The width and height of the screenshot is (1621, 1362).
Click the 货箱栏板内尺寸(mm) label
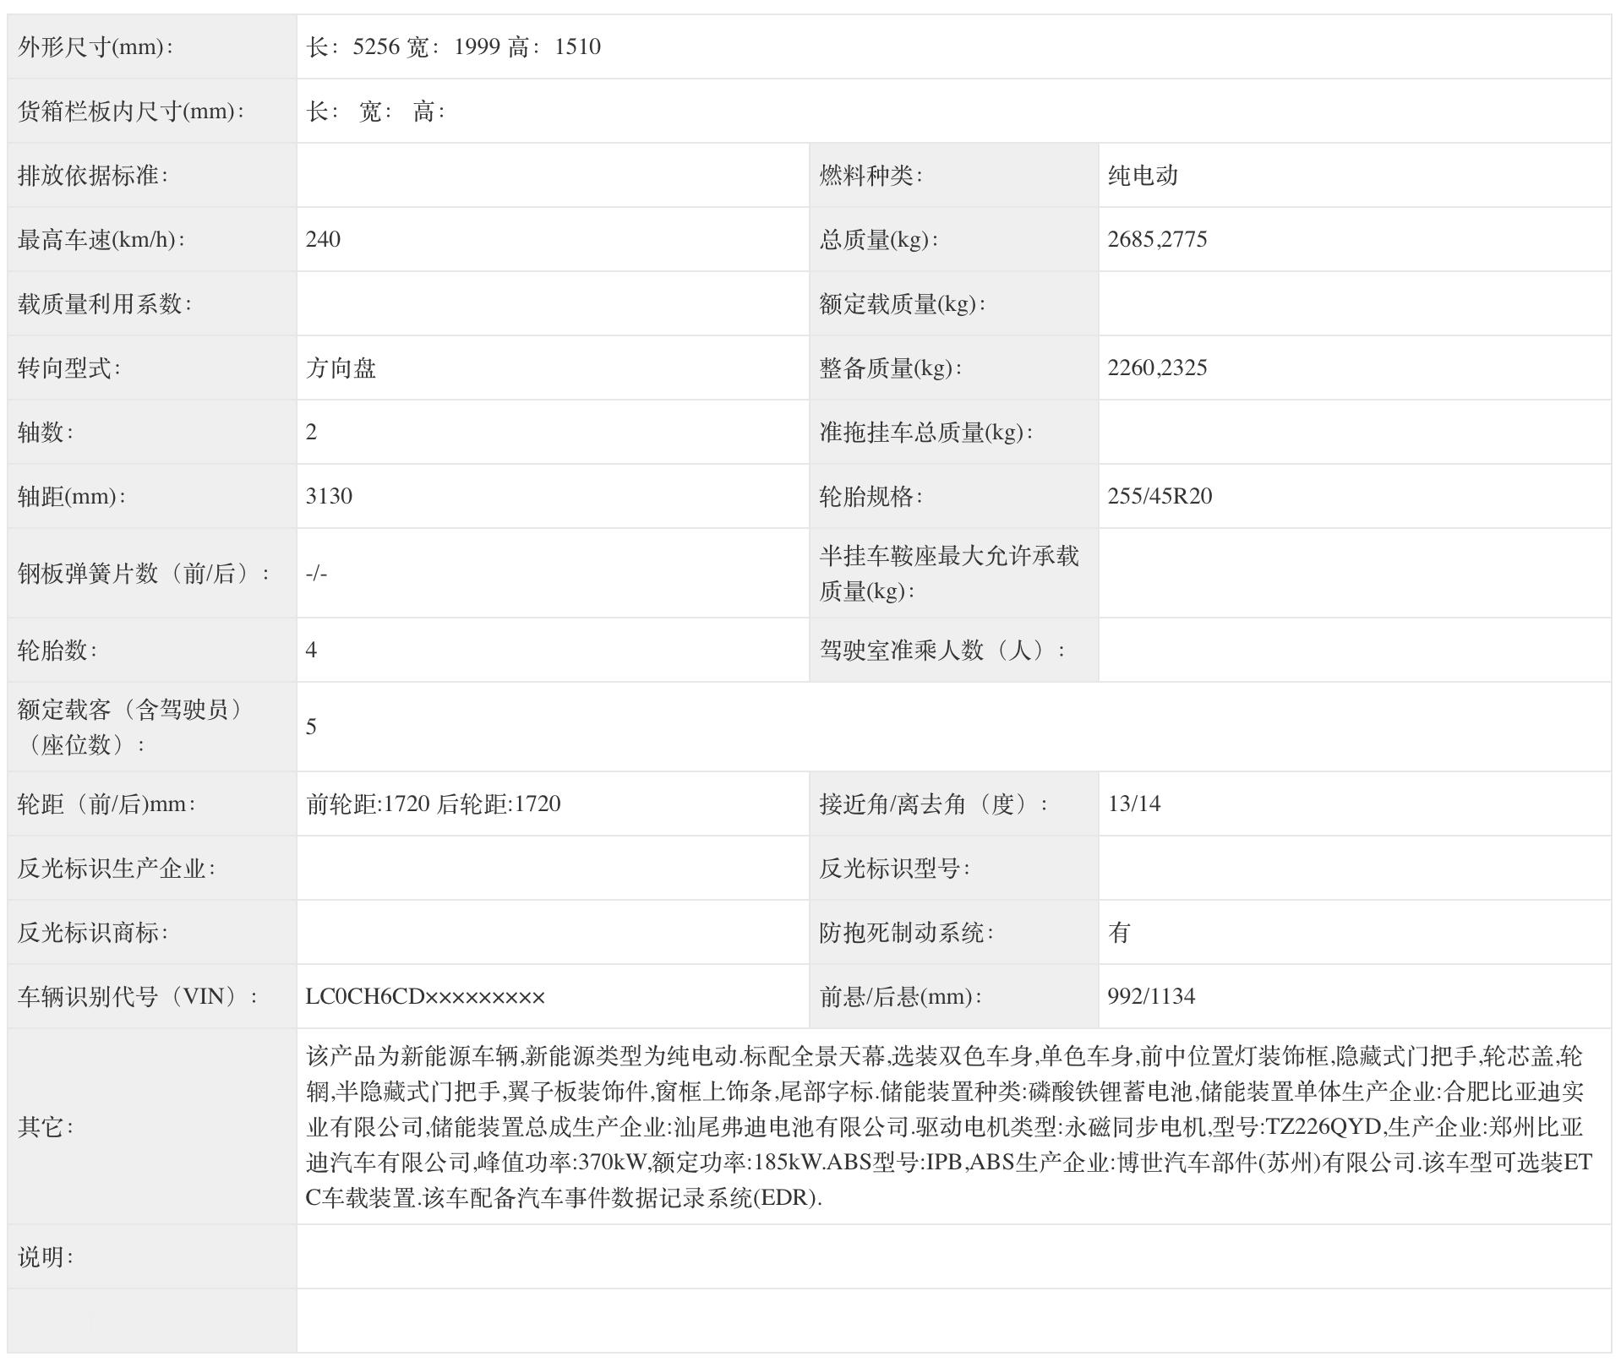[x=131, y=111]
